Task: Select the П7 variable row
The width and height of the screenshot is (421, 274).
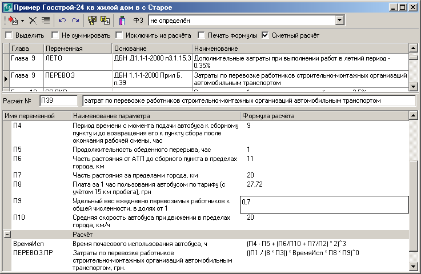Action: point(17,175)
